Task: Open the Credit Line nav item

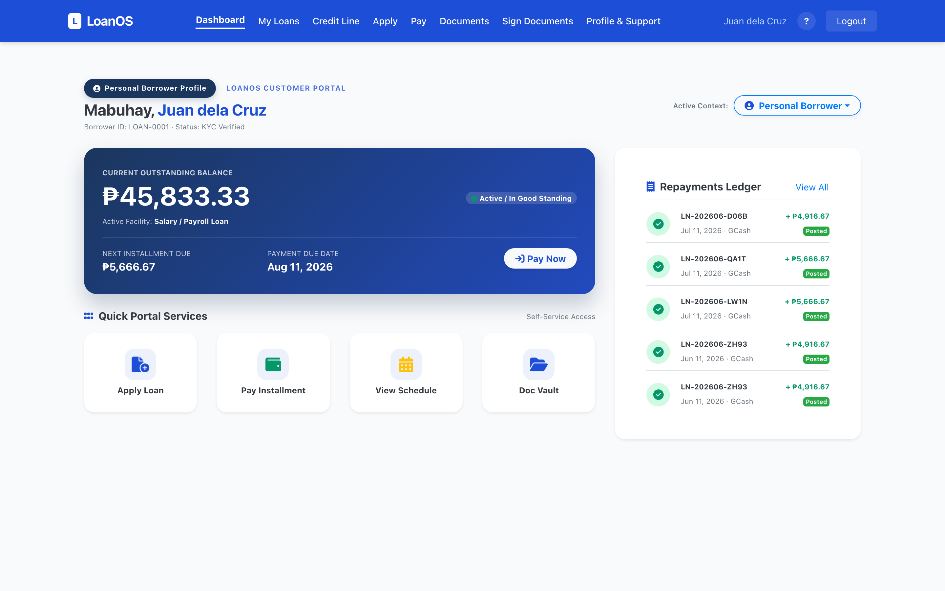Action: [336, 21]
